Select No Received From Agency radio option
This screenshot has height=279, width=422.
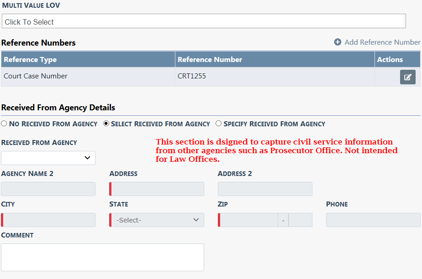[4, 124]
